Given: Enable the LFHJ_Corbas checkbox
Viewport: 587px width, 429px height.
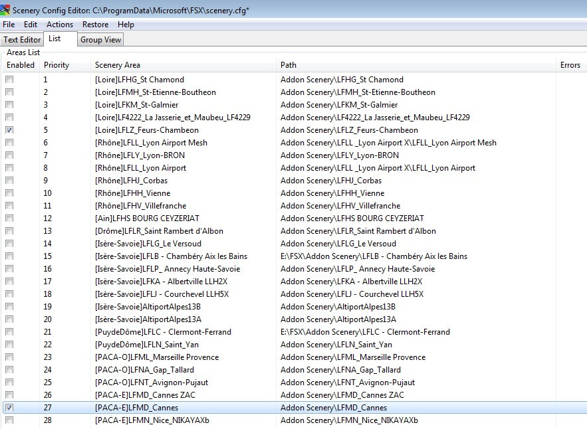Looking at the screenshot, I should [9, 181].
